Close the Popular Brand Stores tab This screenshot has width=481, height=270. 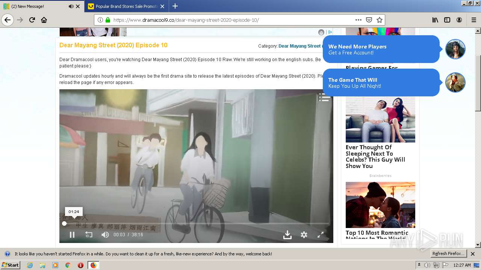point(162,6)
